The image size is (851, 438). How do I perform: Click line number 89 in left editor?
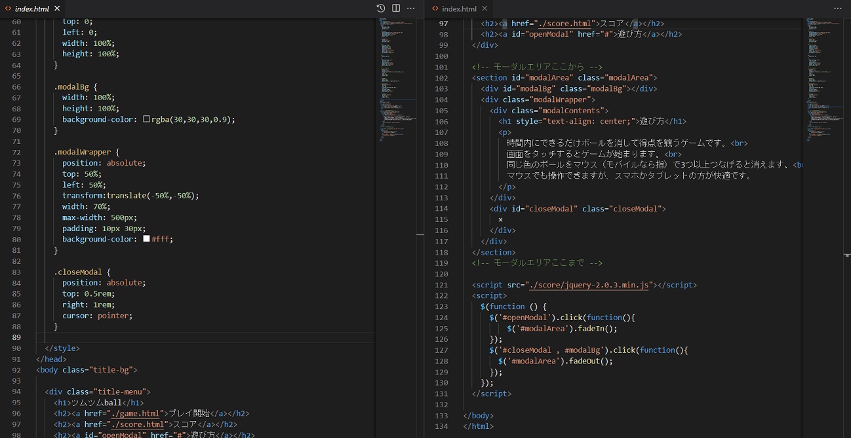(x=16, y=337)
